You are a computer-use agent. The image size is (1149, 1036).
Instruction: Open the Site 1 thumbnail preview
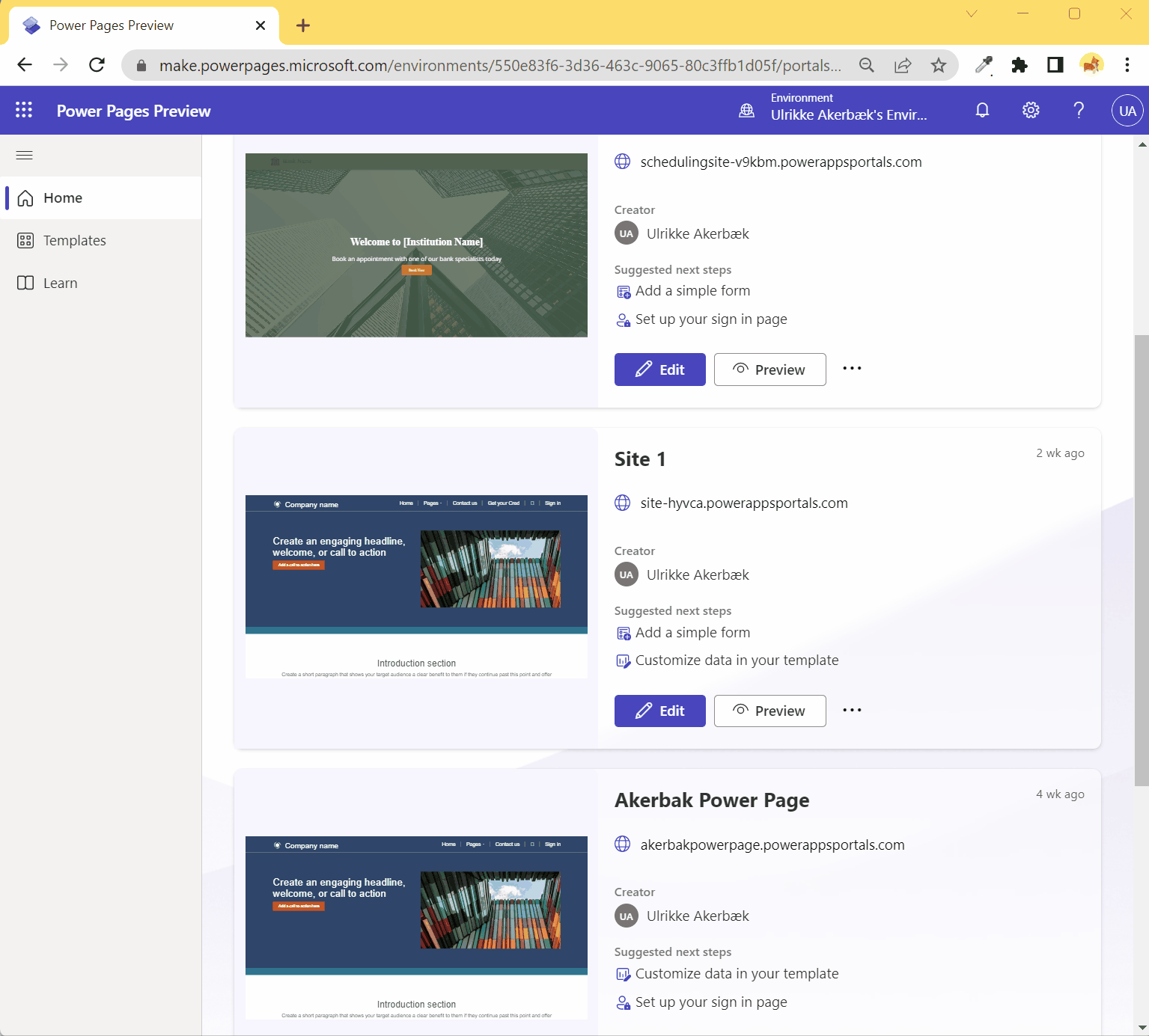416,587
